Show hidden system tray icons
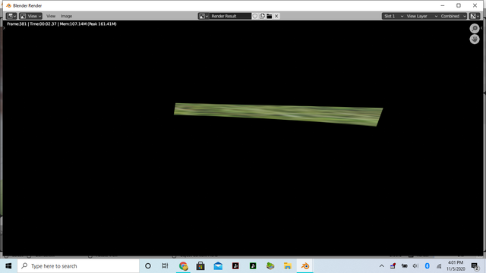Viewport: 486px width, 273px height. click(381, 266)
